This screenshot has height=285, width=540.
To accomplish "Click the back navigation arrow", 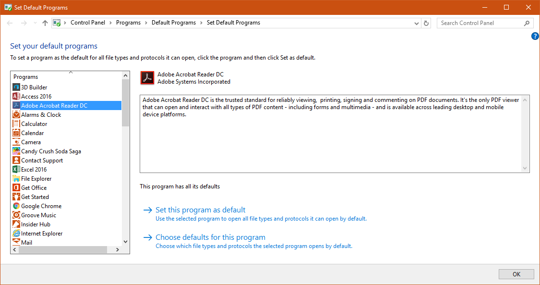I will (10, 23).
